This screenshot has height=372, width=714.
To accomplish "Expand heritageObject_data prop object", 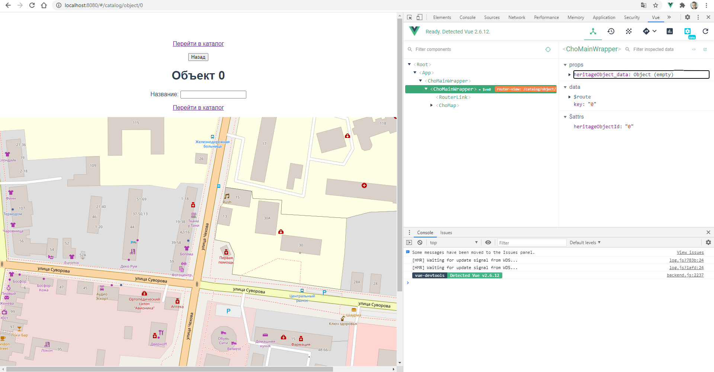I will point(570,75).
